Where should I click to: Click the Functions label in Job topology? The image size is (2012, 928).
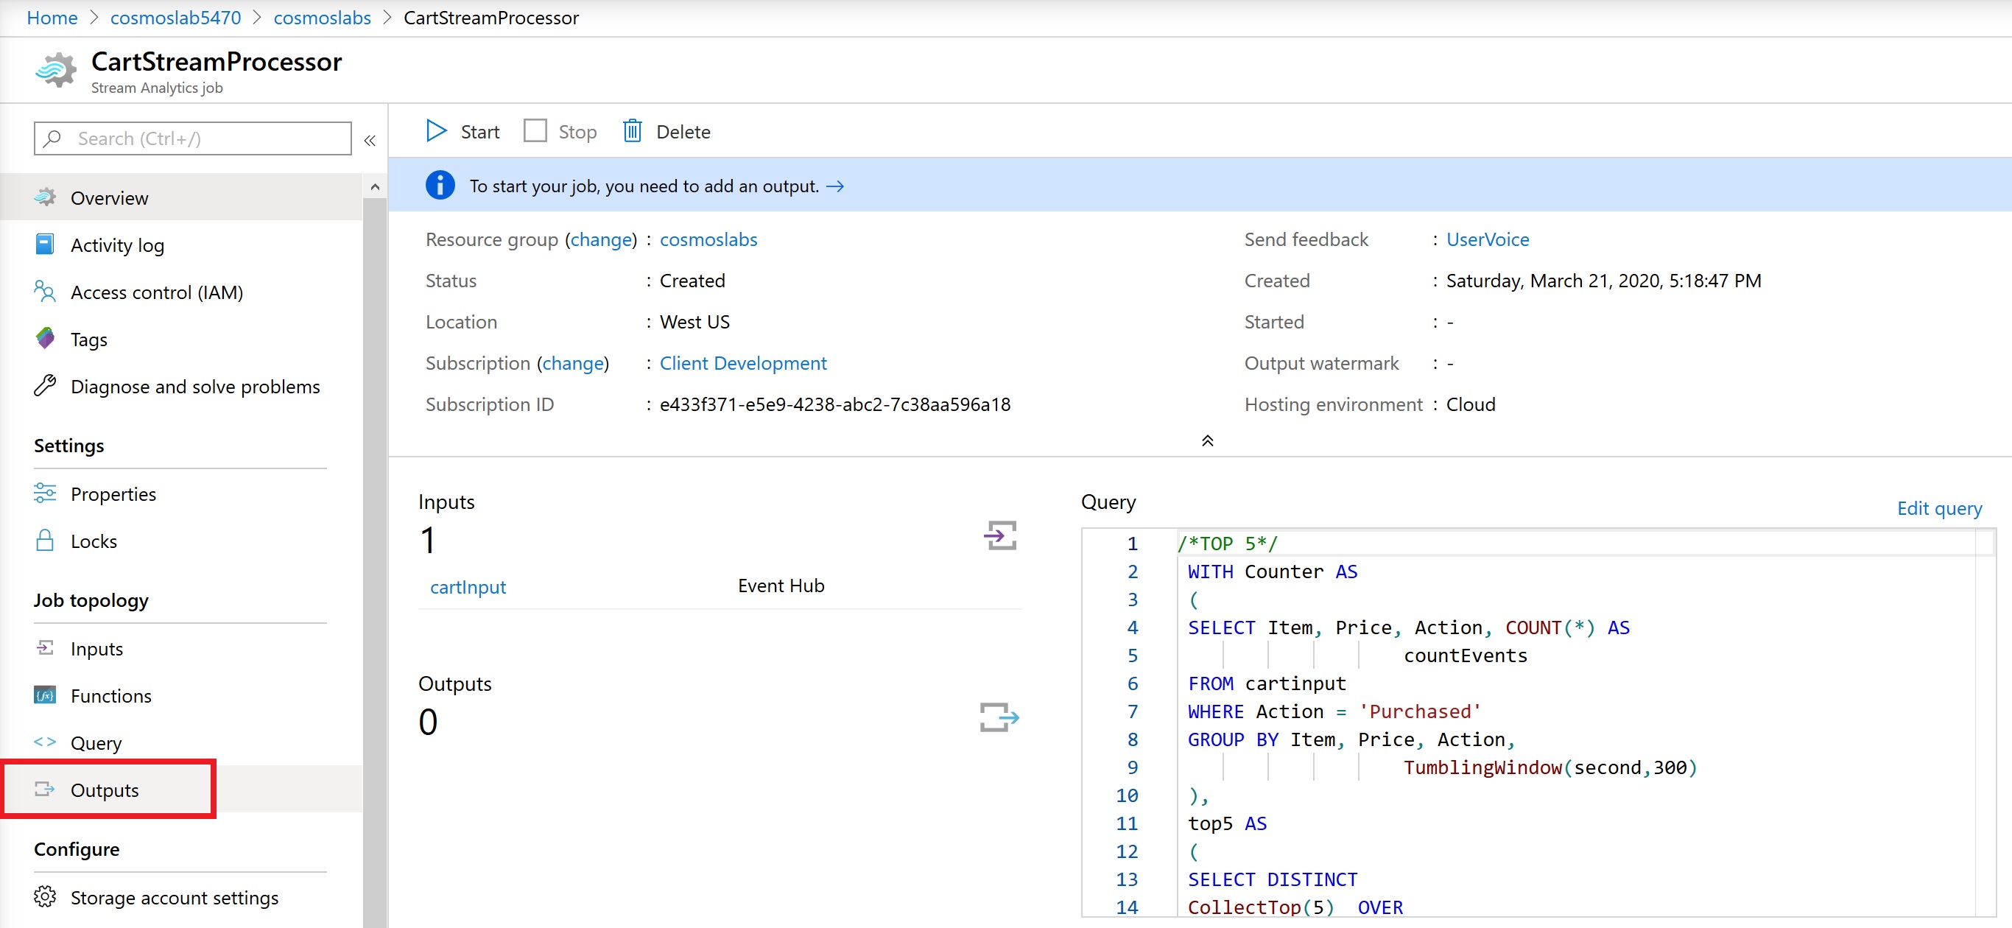(111, 696)
